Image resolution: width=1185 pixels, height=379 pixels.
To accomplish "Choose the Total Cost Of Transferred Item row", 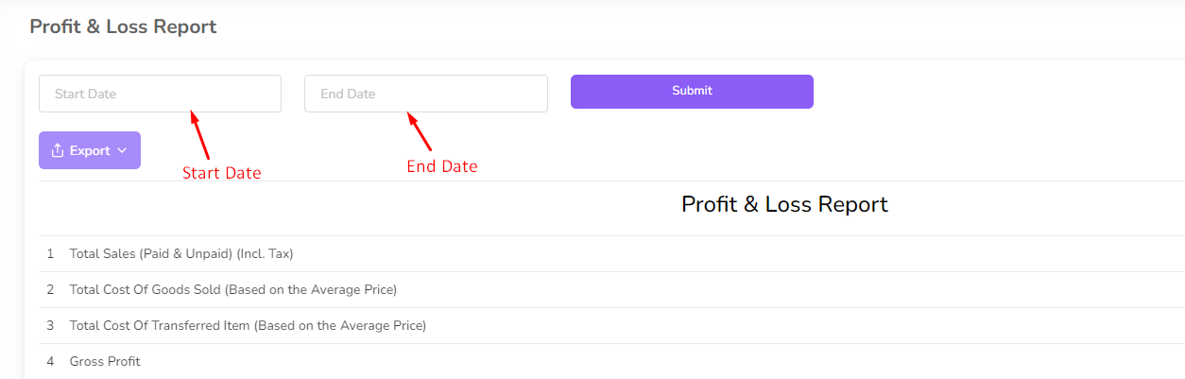I will [248, 325].
